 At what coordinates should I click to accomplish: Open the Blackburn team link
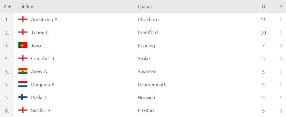(x=148, y=19)
